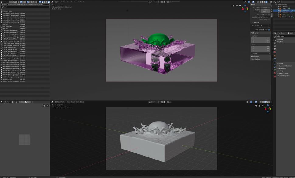This screenshot has width=295, height=178.
Task: Open the Physics Properties icon
Action: [275, 64]
